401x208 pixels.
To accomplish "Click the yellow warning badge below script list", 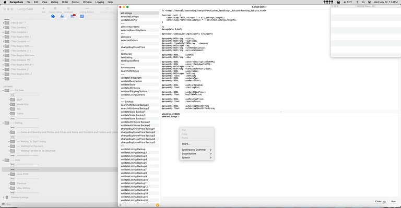I will pyautogui.click(x=157, y=205).
